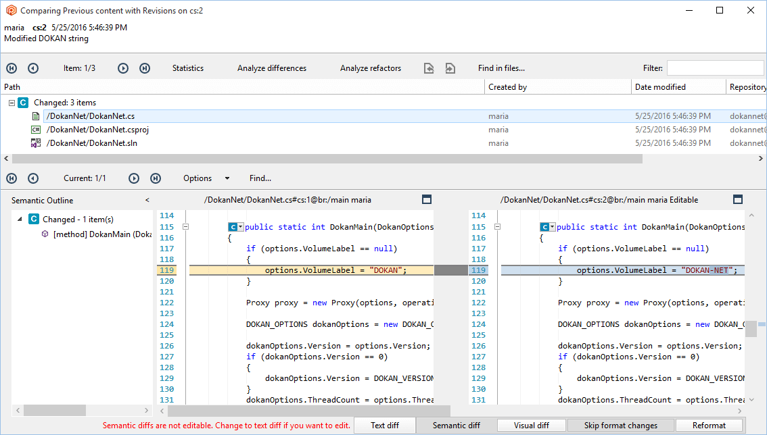
Task: Click Analyze differences
Action: (272, 68)
